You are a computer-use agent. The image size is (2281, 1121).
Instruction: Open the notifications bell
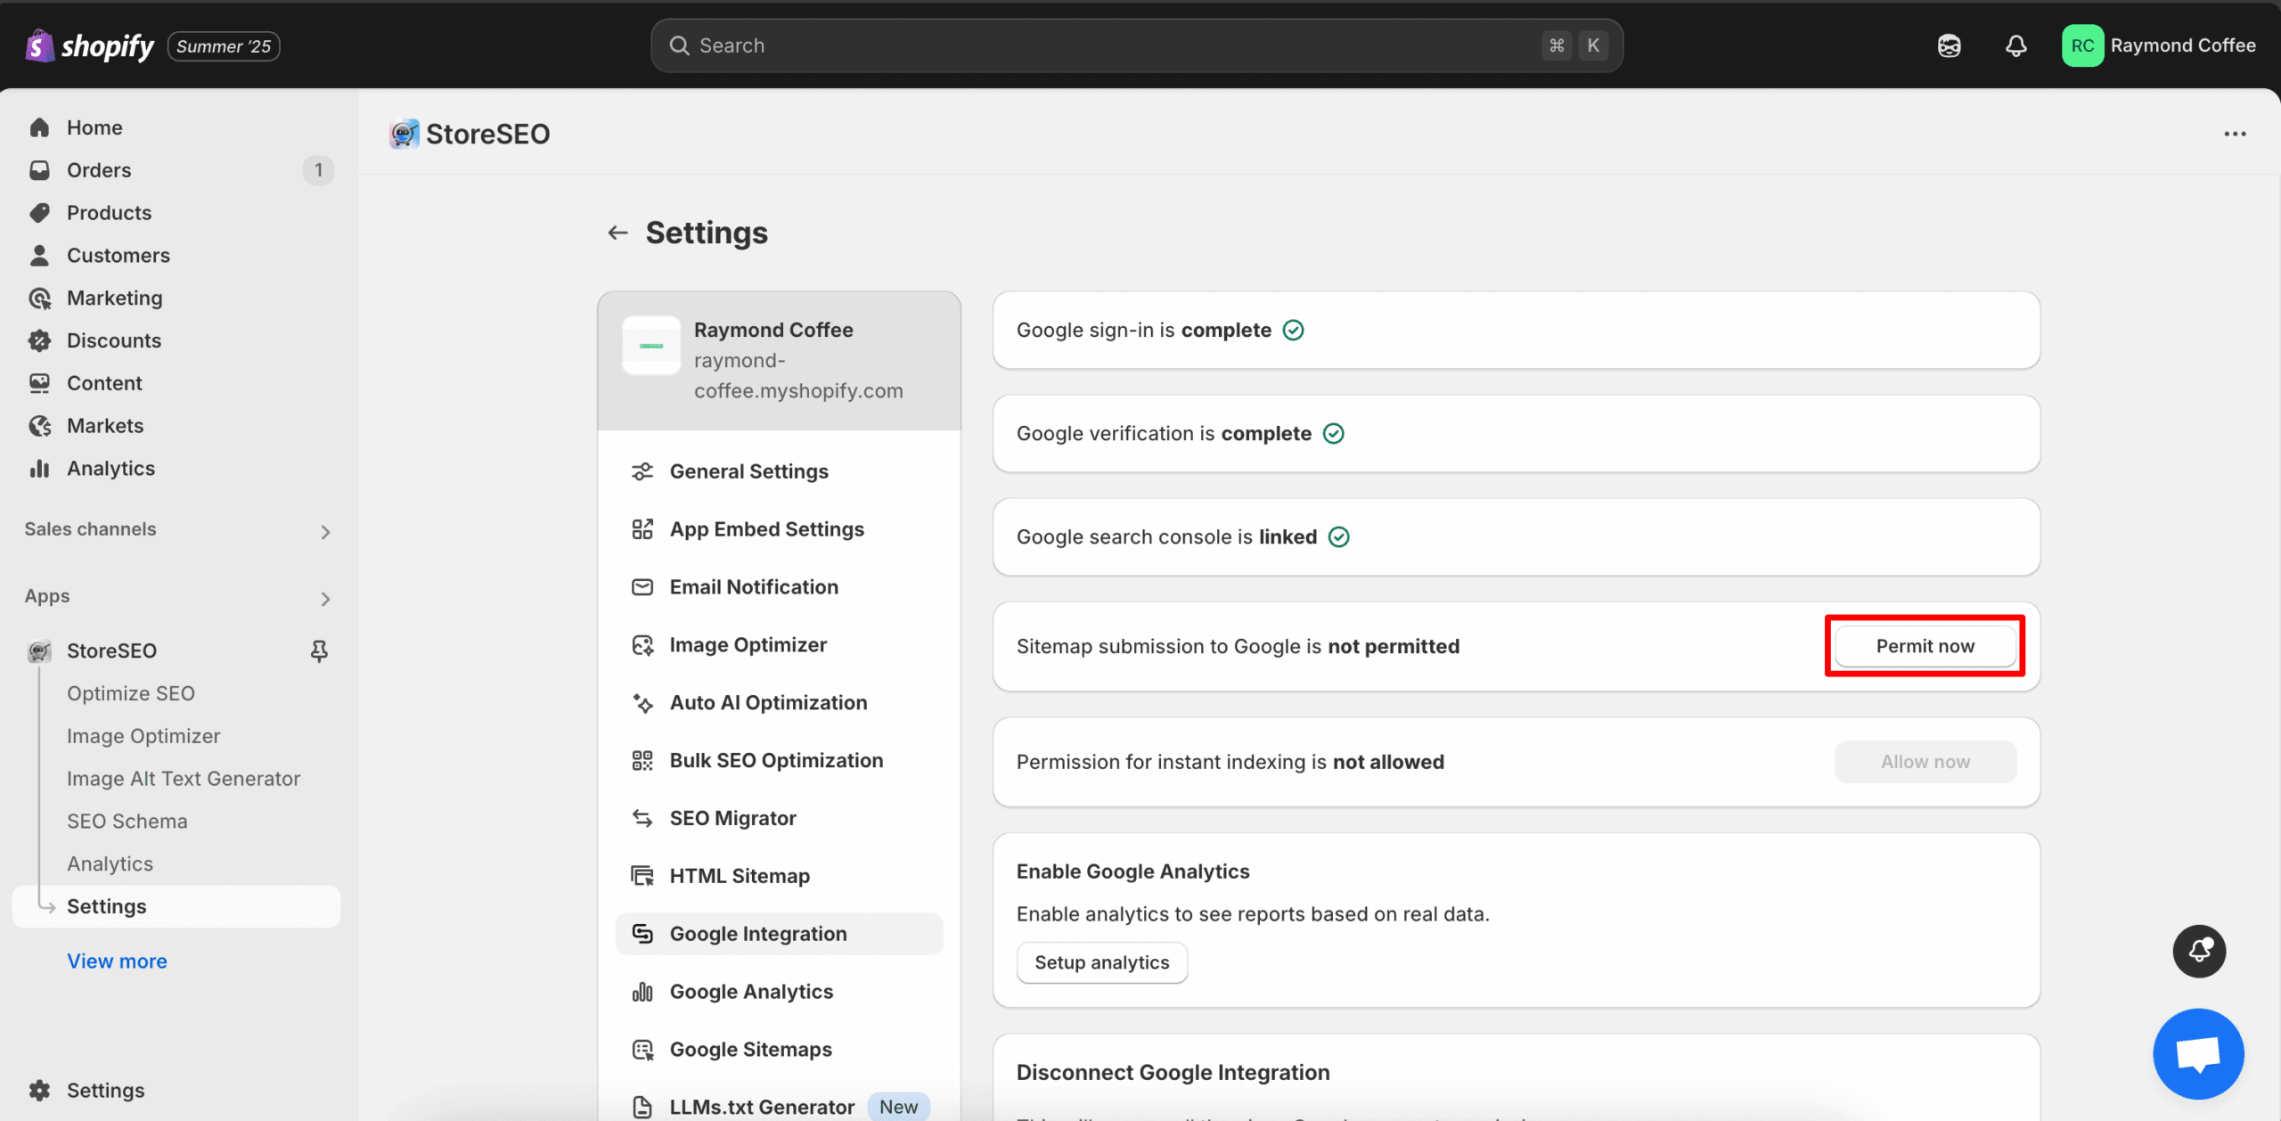2015,45
